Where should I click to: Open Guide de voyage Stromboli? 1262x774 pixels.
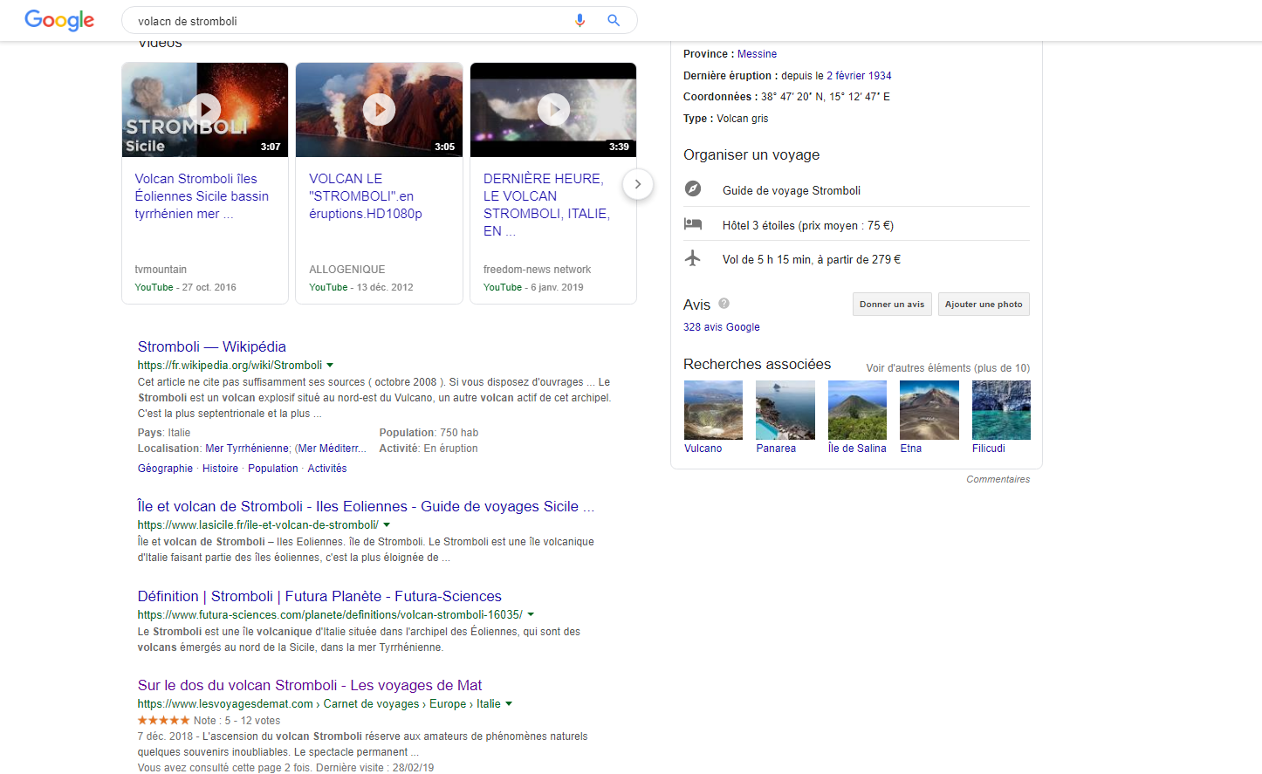click(x=792, y=190)
